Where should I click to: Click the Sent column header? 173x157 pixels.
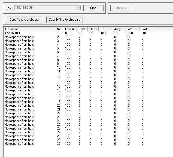click(x=82, y=29)
